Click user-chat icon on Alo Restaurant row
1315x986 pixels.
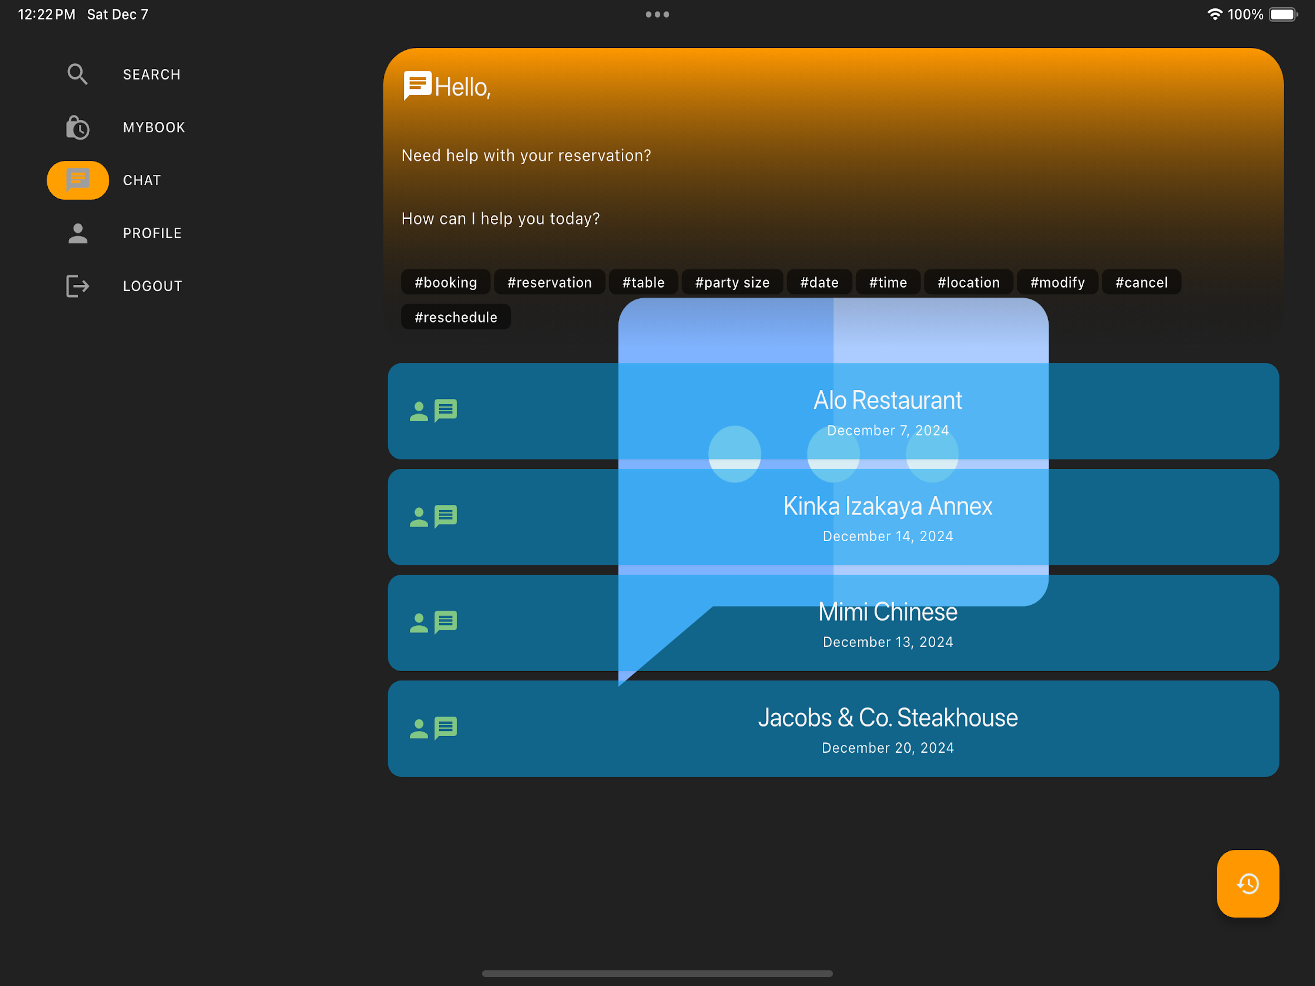click(433, 411)
